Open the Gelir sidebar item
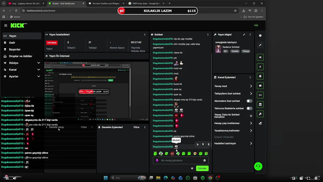 (x=22, y=43)
